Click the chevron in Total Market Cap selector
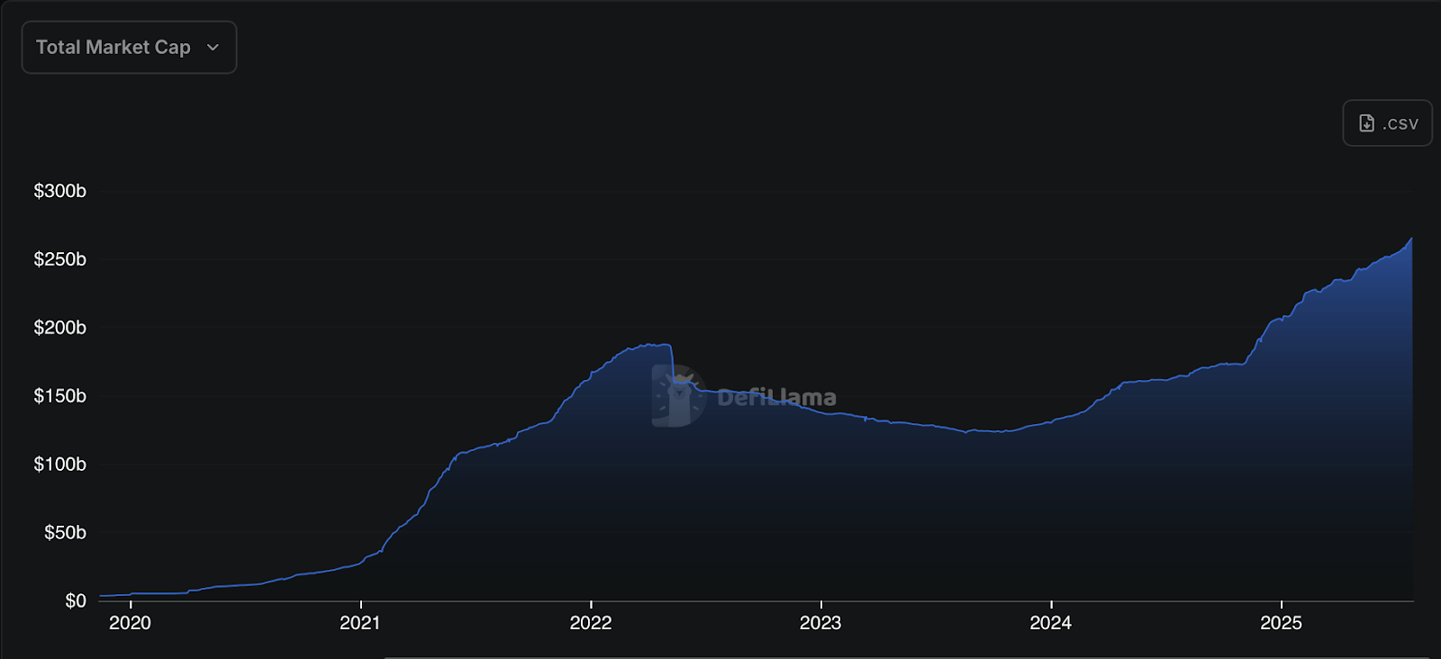This screenshot has width=1441, height=659. [x=213, y=48]
